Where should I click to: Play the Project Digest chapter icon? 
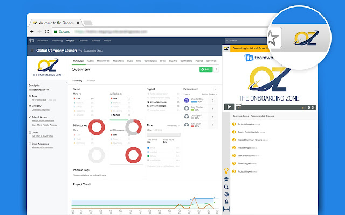point(234,148)
